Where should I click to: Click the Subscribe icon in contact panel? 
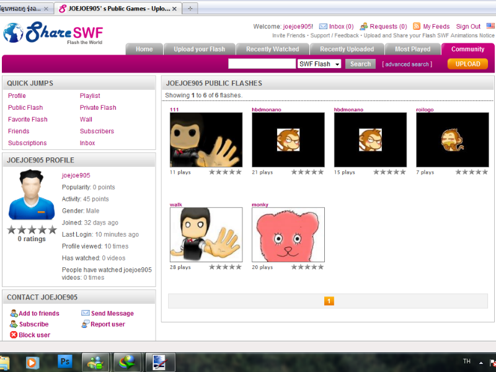[14, 324]
